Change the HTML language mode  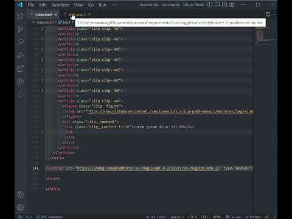(x=217, y=217)
